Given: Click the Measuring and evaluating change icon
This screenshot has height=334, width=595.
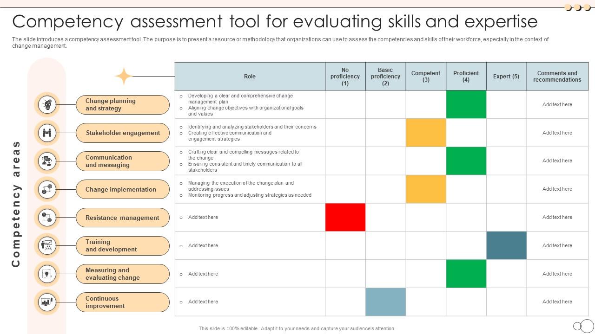Looking at the screenshot, I should pyautogui.click(x=47, y=274).
